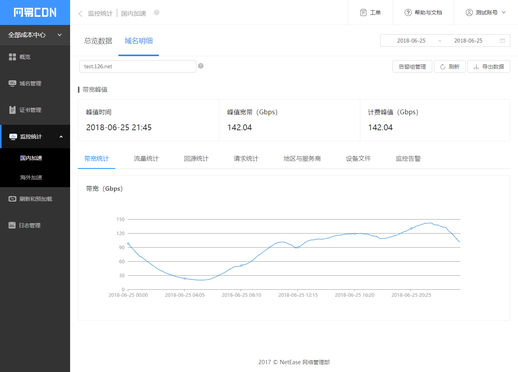Click the test.126.net domain input field
This screenshot has height=372, width=518.
point(137,66)
